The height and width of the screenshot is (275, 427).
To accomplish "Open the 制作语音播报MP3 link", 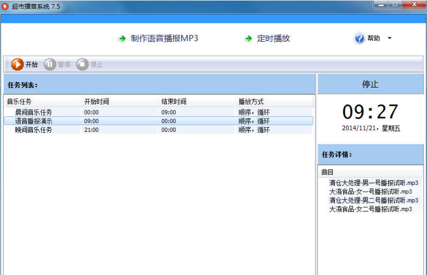I will [x=164, y=39].
